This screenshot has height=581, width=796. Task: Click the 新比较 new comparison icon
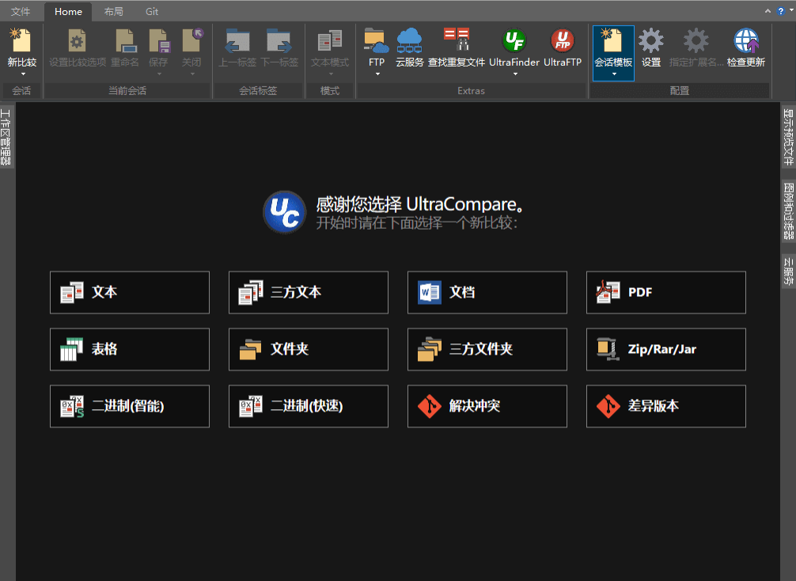tap(21, 40)
